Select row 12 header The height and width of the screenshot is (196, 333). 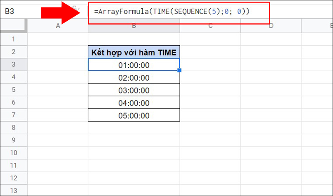(x=14, y=178)
